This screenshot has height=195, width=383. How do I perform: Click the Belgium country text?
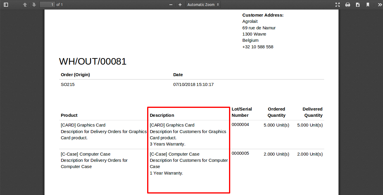pyautogui.click(x=250, y=40)
